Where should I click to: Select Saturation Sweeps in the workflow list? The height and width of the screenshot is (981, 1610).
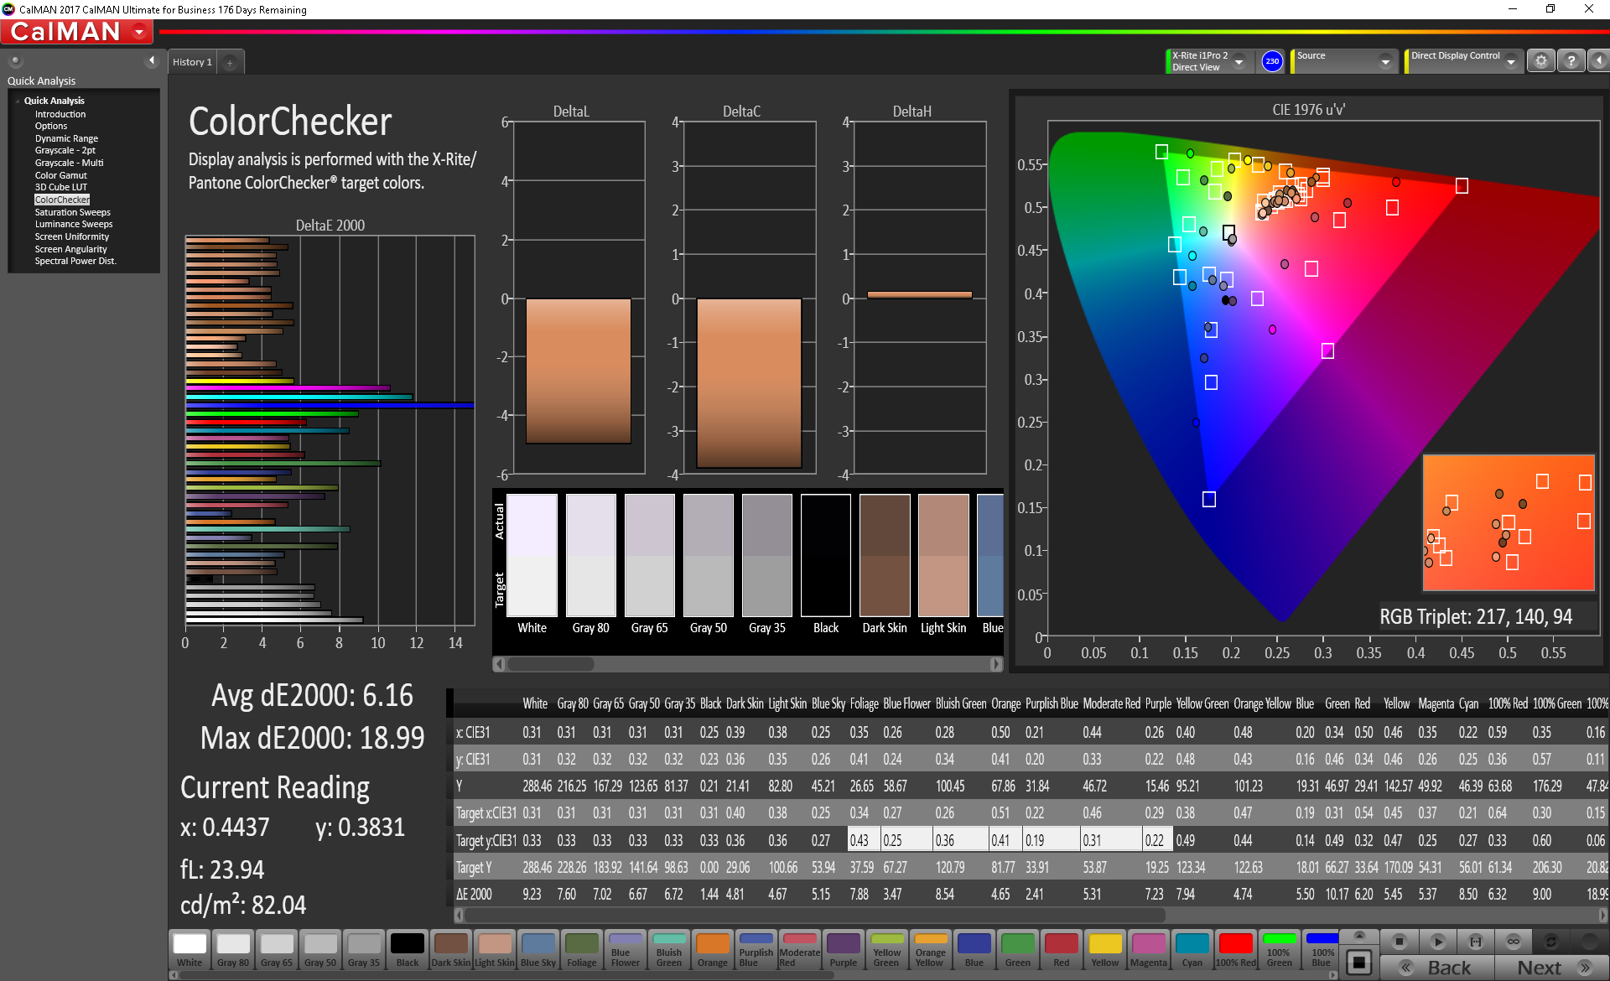coord(72,212)
